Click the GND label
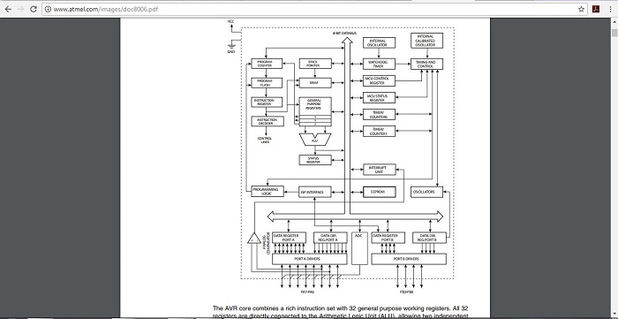Viewport: 618px width, 319px height. [231, 51]
